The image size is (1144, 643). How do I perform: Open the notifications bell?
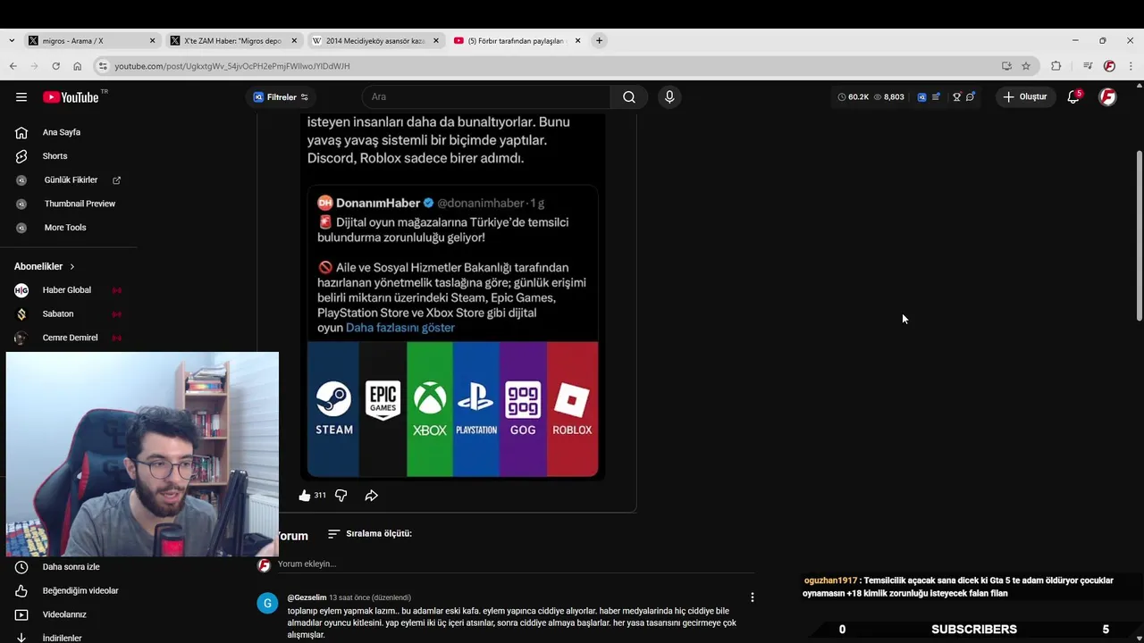point(1073,96)
